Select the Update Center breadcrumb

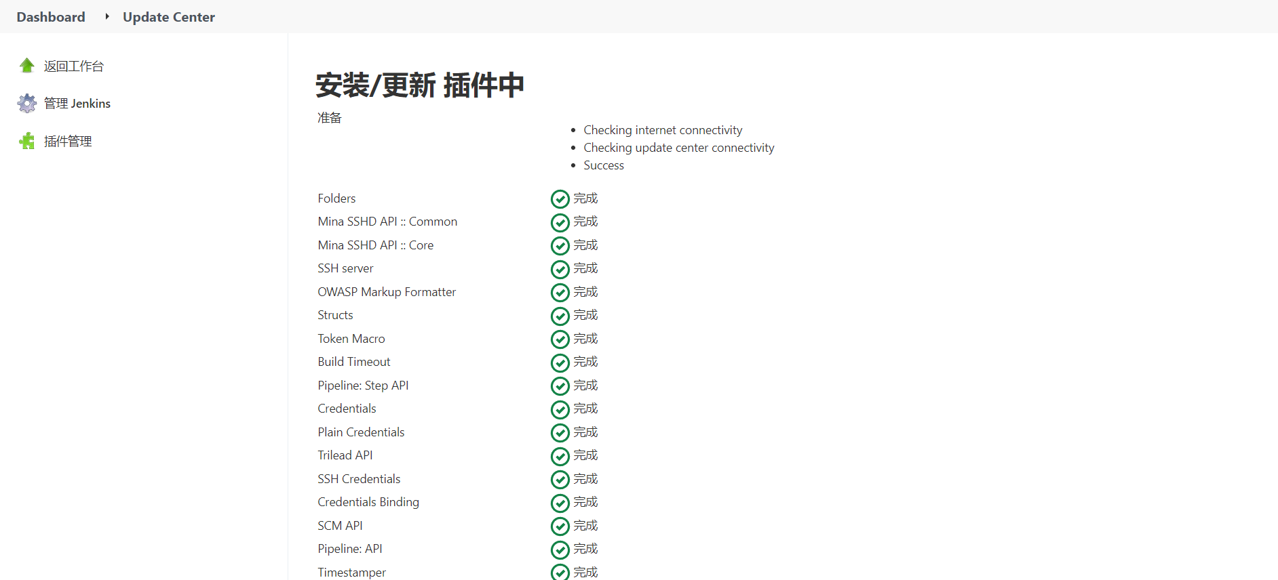tap(168, 17)
